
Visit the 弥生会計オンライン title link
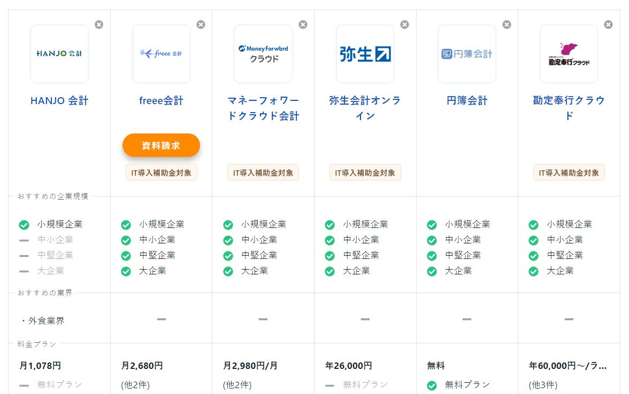[365, 108]
